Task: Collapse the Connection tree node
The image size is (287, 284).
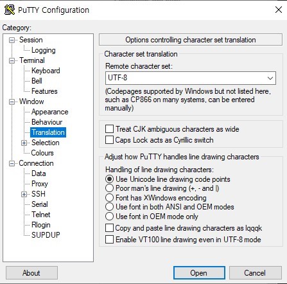Action: [x=12, y=163]
